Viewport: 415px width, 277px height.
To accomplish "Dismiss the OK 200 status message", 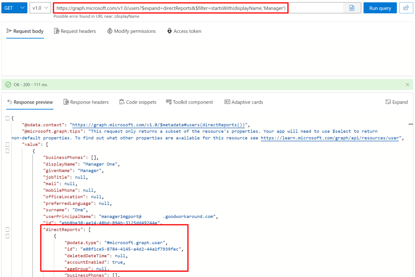I will pyautogui.click(x=407, y=85).
